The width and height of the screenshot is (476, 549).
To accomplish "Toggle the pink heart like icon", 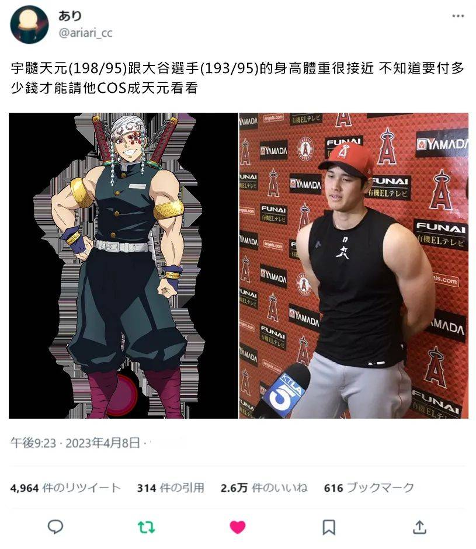I will pos(238,527).
